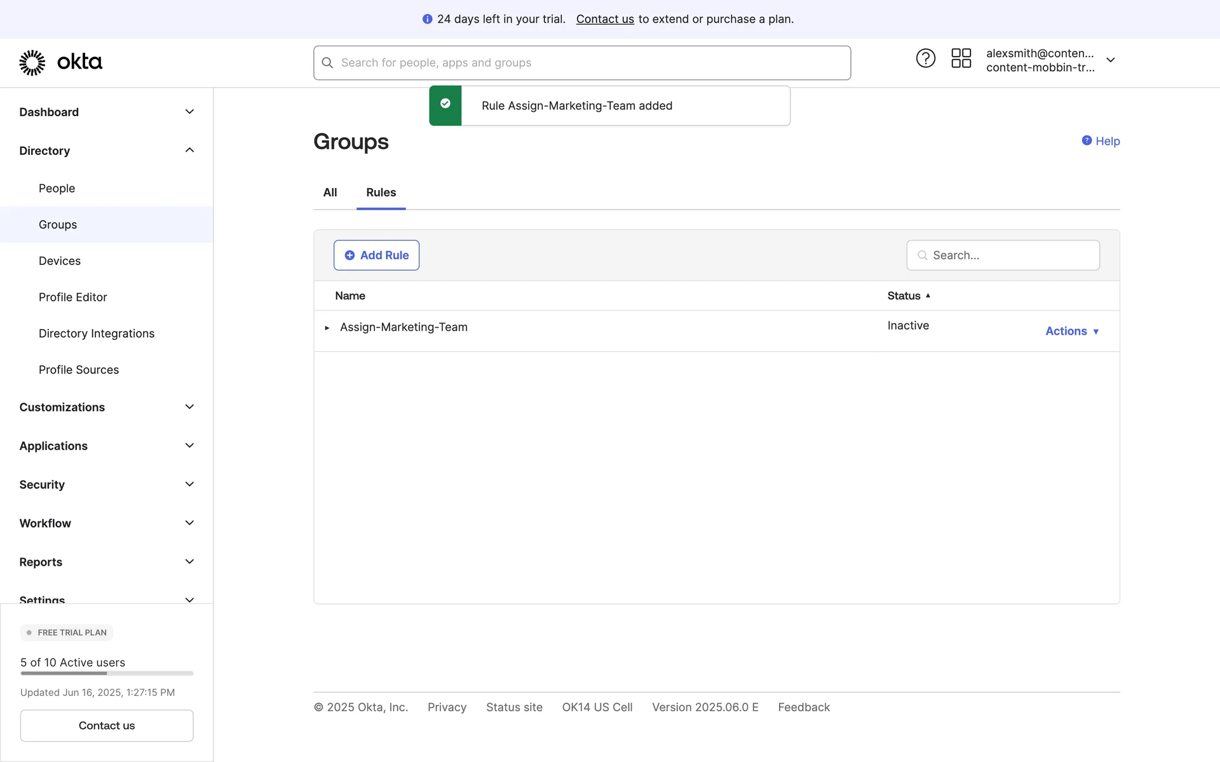Expand the Assign-Marketing-Team rule row
Screen dimensions: 1220x762
coord(327,328)
